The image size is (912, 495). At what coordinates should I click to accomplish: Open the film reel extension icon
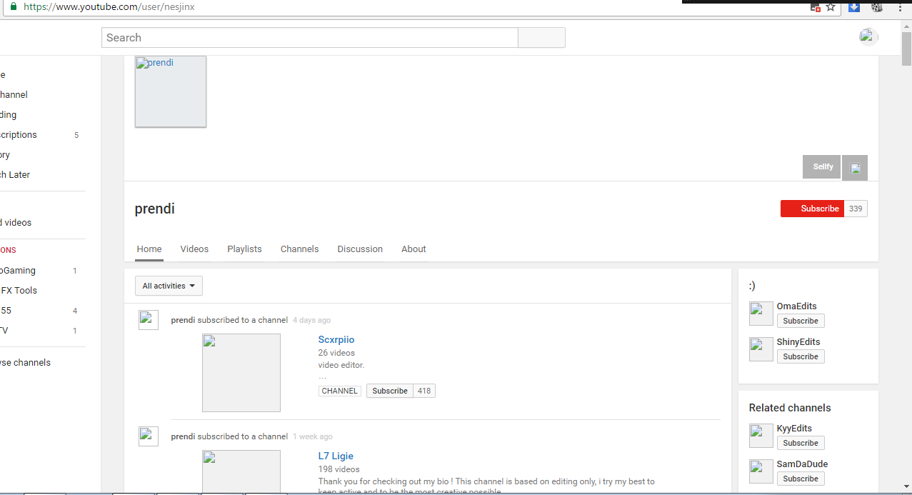[877, 7]
